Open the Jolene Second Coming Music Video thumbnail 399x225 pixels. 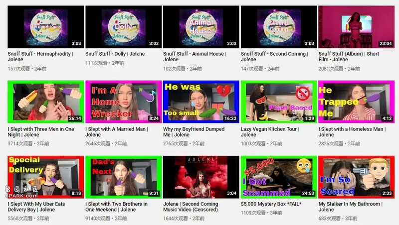[x=201, y=177]
